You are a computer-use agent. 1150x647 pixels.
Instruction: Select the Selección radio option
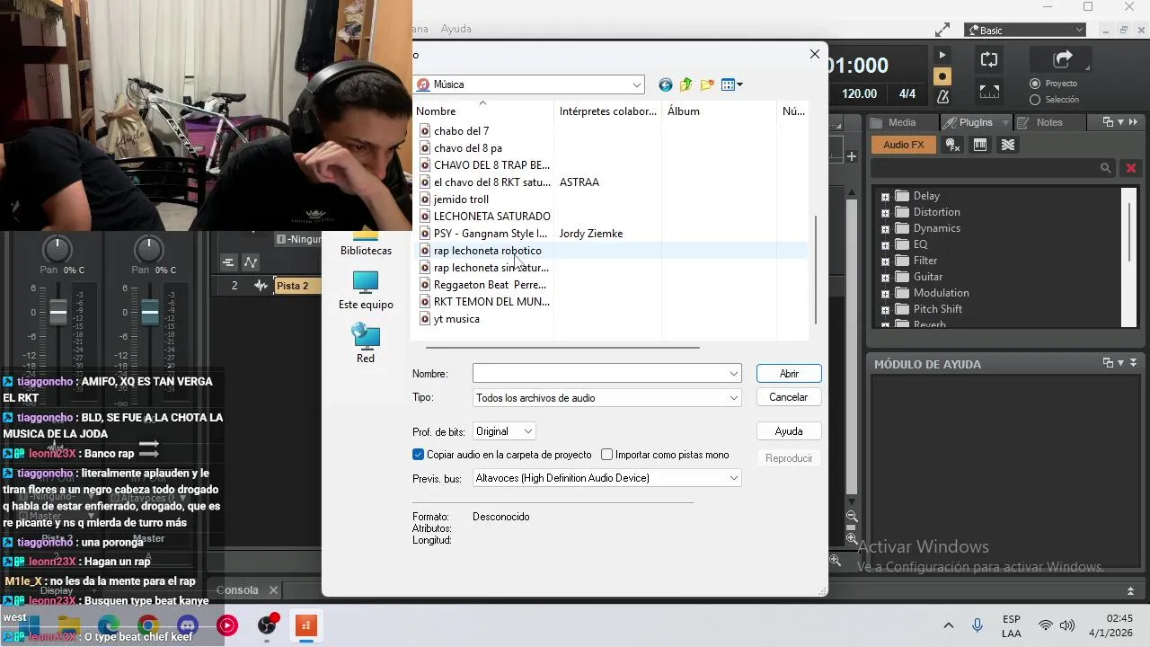[1035, 100]
